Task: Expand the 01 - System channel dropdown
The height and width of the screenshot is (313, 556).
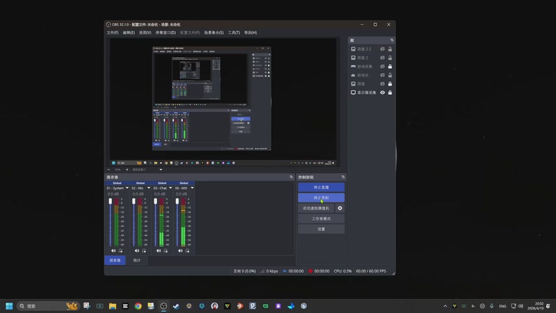Action: [x=126, y=188]
